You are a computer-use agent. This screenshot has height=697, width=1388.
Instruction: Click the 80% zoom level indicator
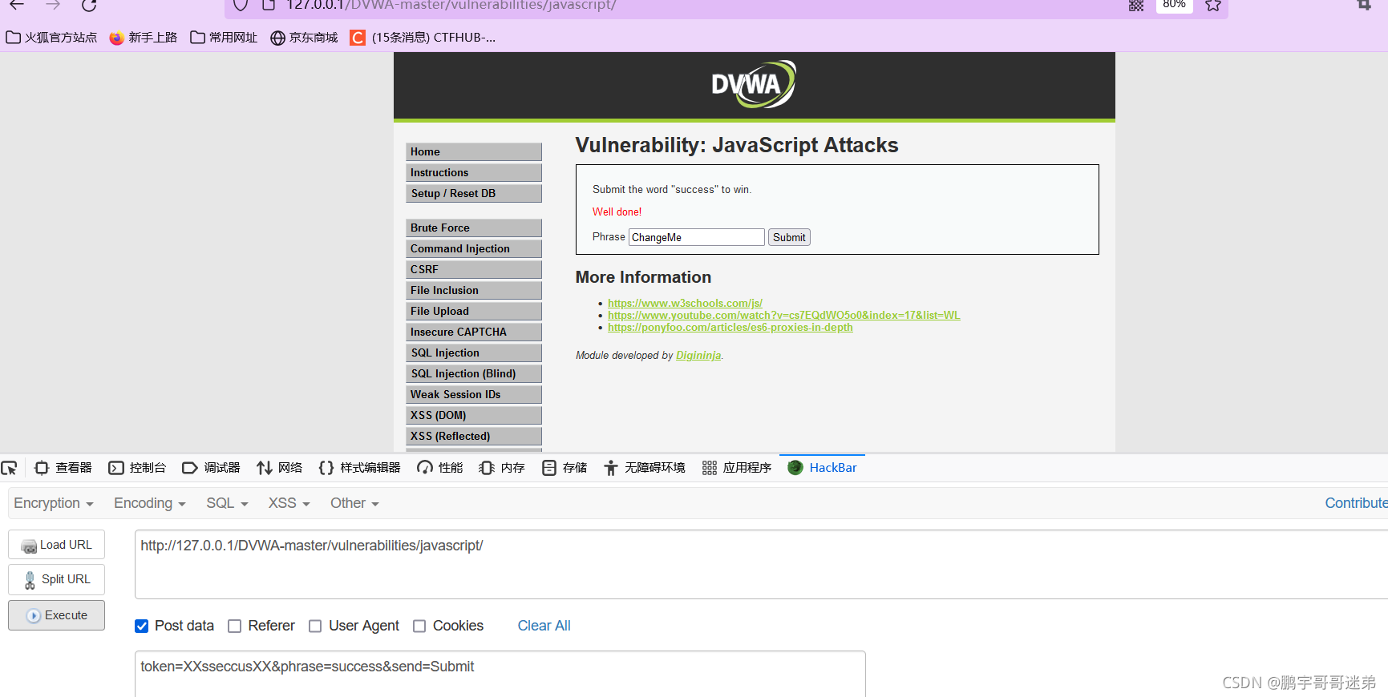[x=1174, y=5]
